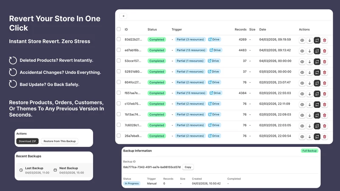This screenshot has width=340, height=191.
Task: Select checkbox for backup 26a7eba9
Action: click(119, 135)
